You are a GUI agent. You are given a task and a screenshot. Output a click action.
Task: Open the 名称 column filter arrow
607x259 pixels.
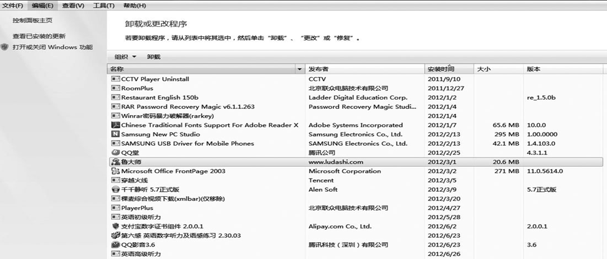[x=300, y=70]
